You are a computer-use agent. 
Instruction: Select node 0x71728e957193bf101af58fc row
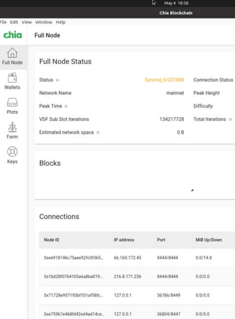[137, 295]
